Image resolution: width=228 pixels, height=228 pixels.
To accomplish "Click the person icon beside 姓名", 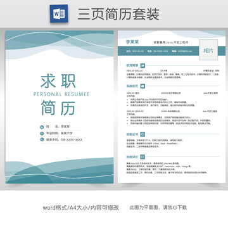I will pyautogui.click(x=42, y=127).
